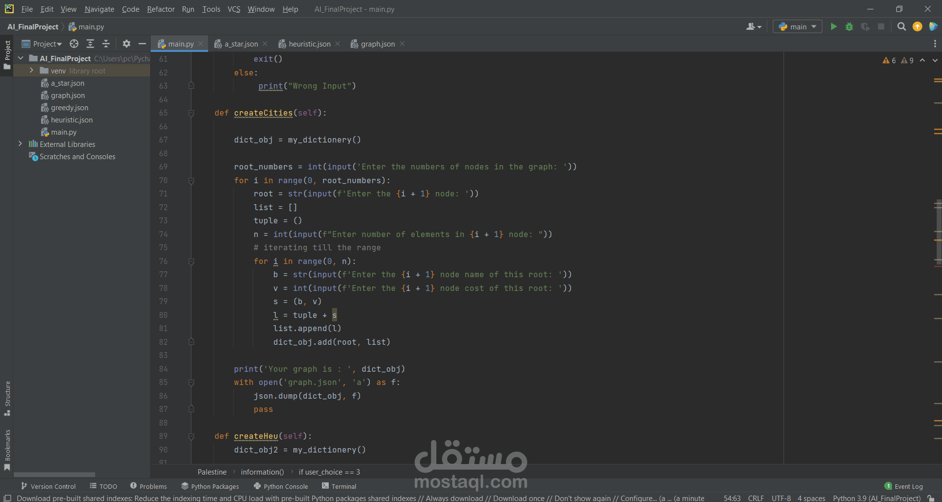Collapse the createHeu function fold marker

(x=191, y=436)
